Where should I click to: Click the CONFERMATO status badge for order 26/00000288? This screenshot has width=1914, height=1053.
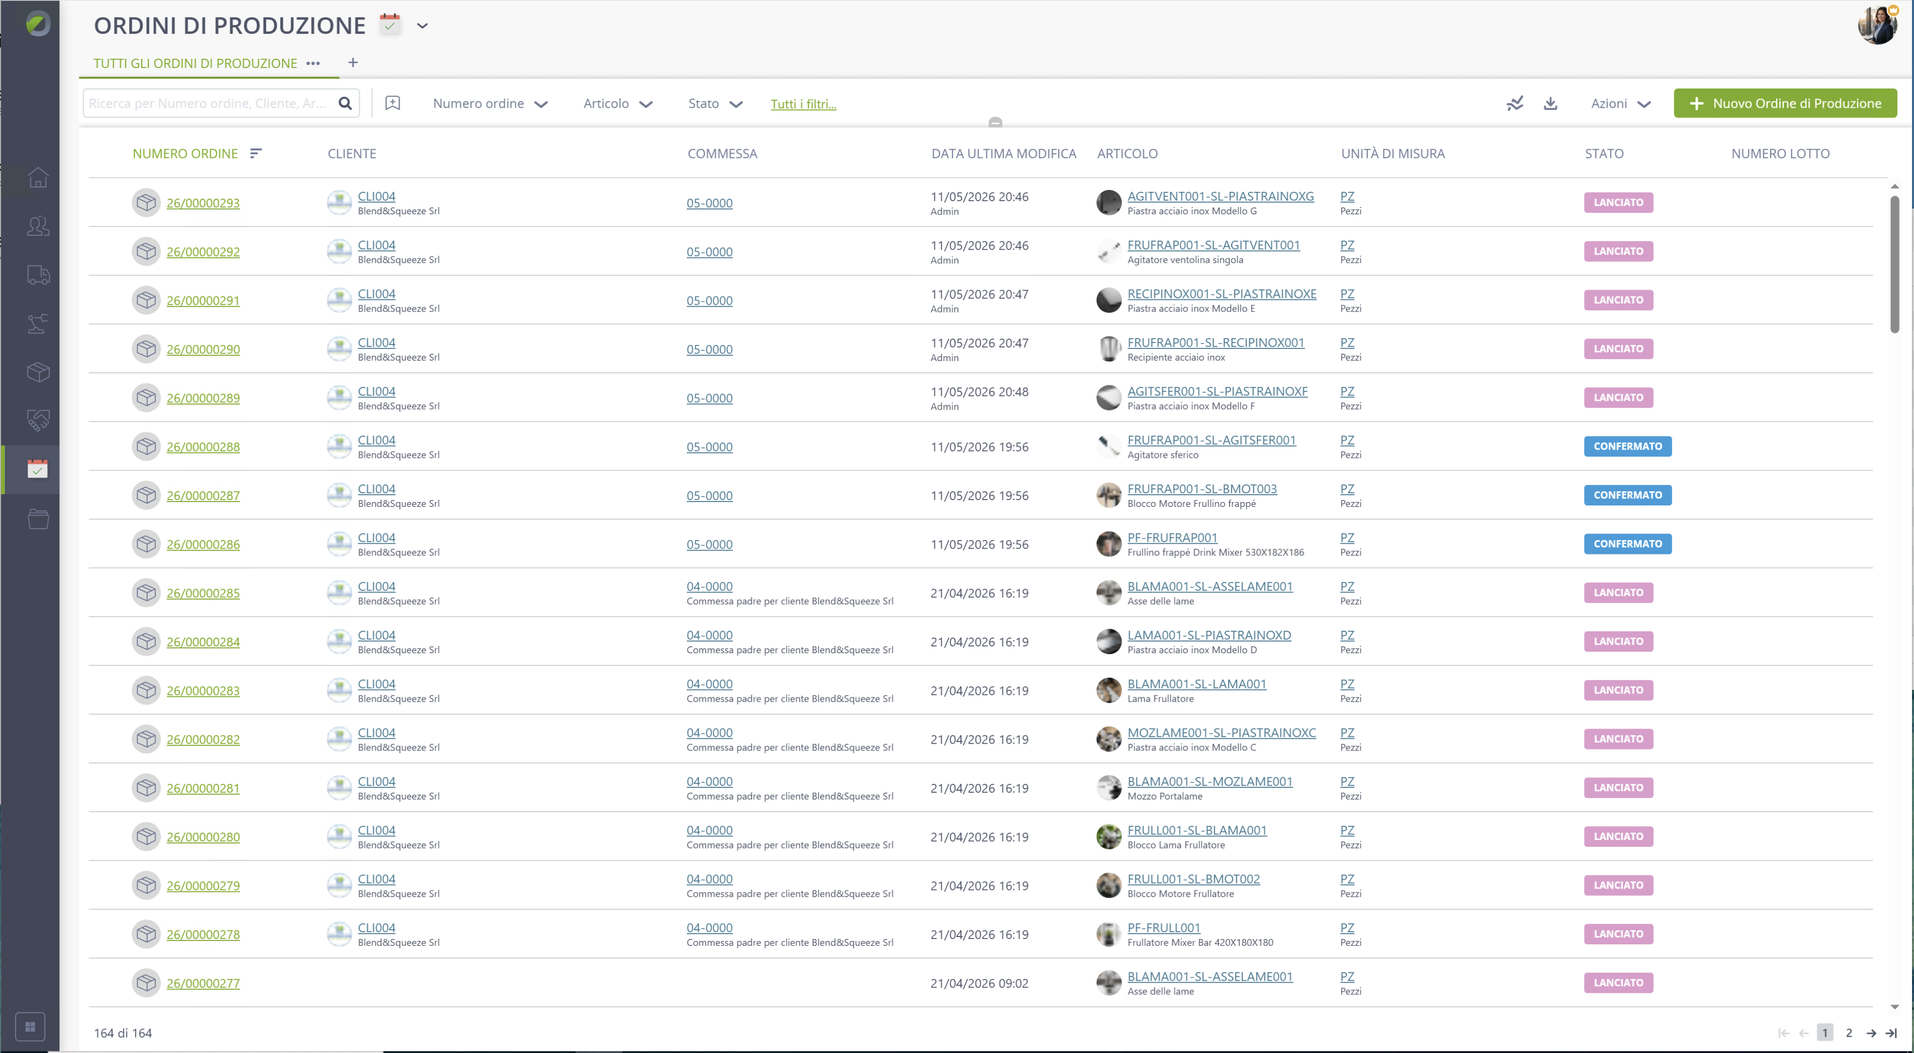coord(1627,446)
